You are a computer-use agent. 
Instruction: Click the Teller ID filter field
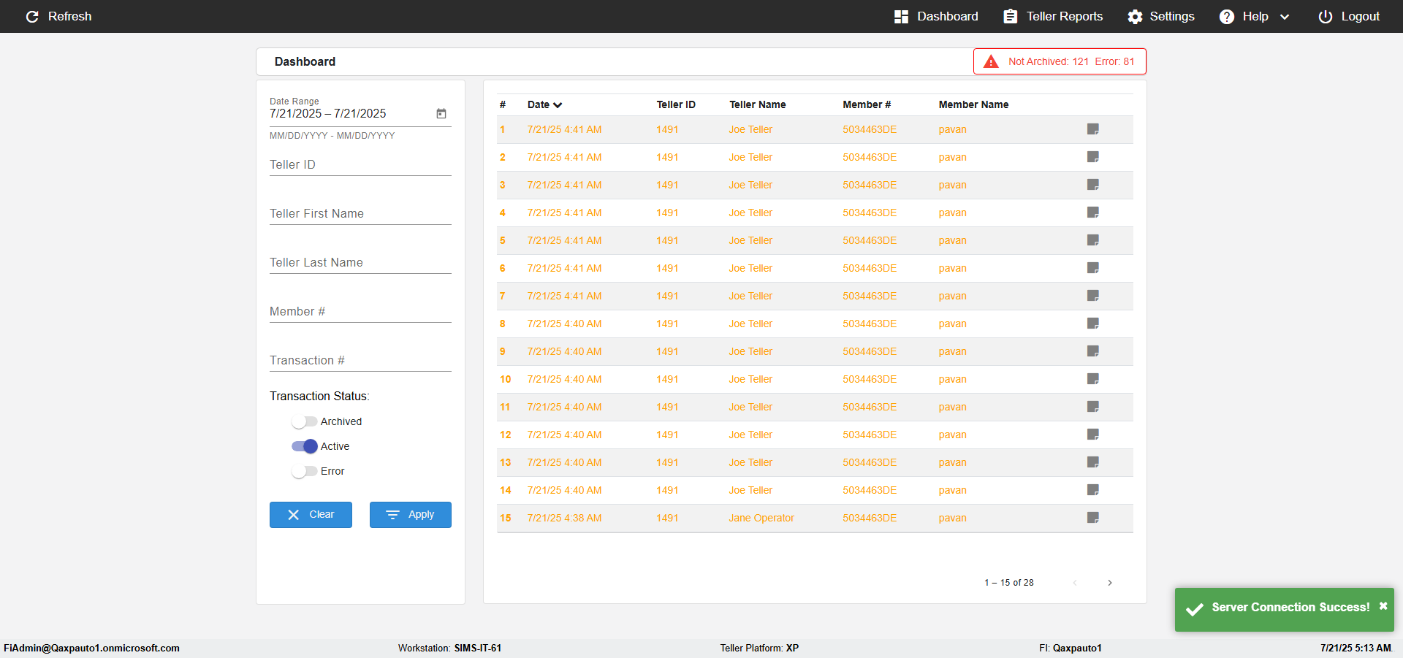[x=360, y=165]
